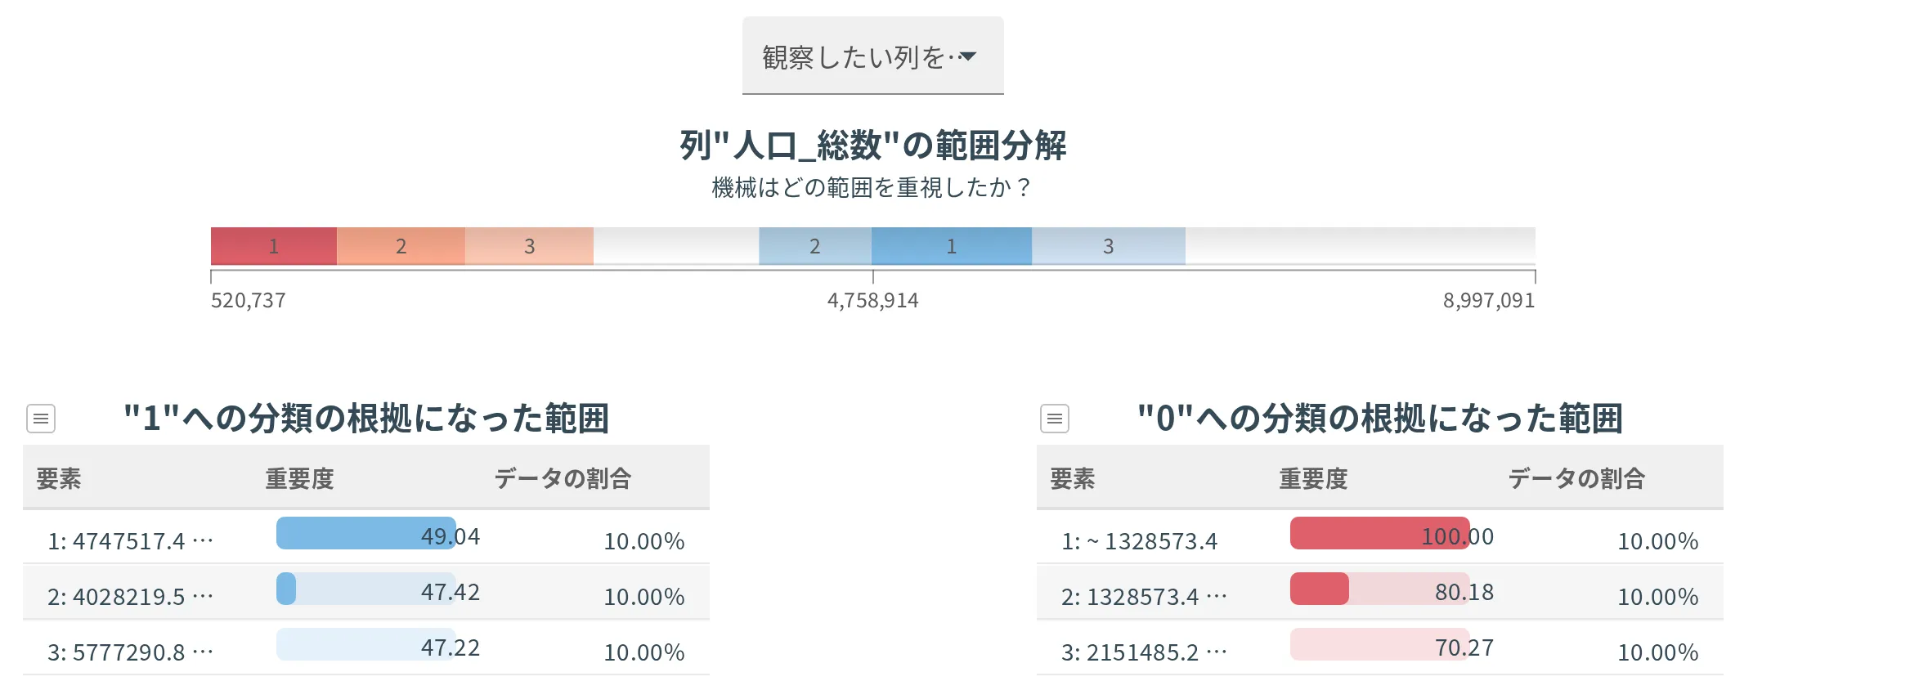Viewport: 1910px width, 690px height.
Task: Select pale blue range segment labeled 2
Action: [x=815, y=246]
